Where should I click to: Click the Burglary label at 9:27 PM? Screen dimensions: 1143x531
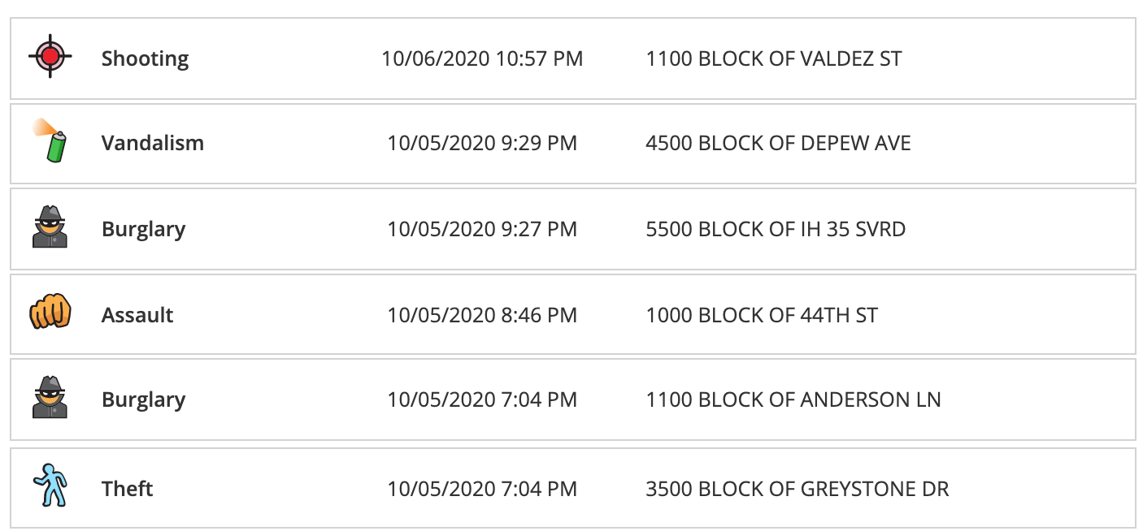pos(144,230)
